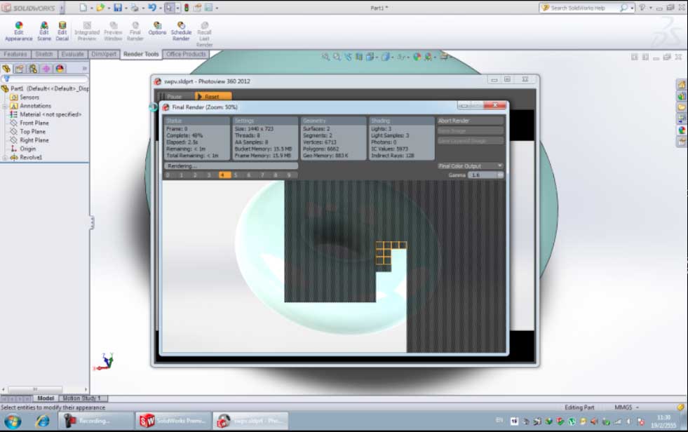
Task: Switch to the PropertyManager panel tab
Action: [20, 69]
